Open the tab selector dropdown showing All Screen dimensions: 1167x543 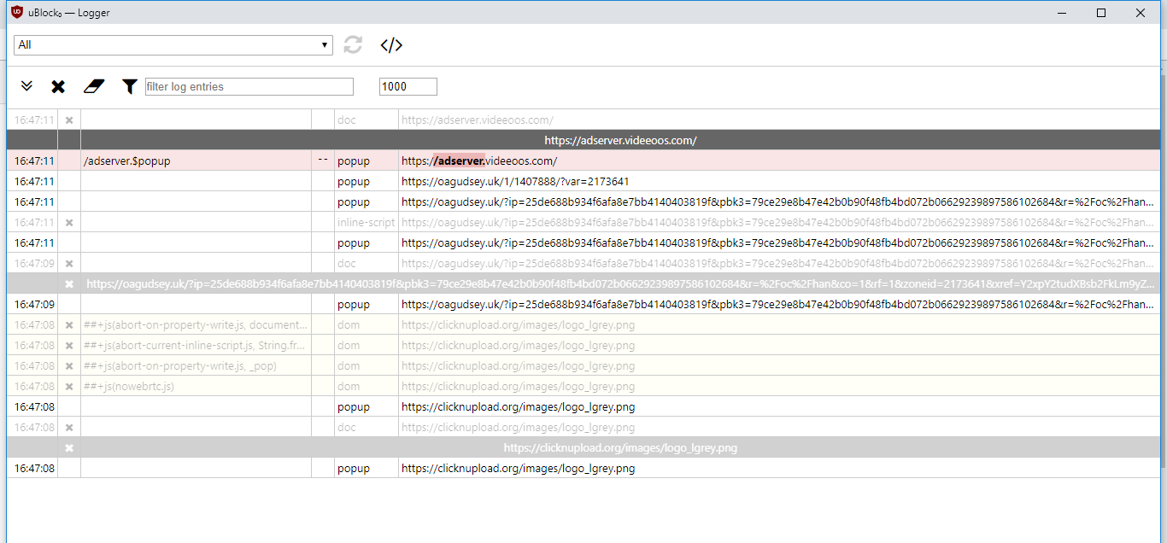[171, 44]
